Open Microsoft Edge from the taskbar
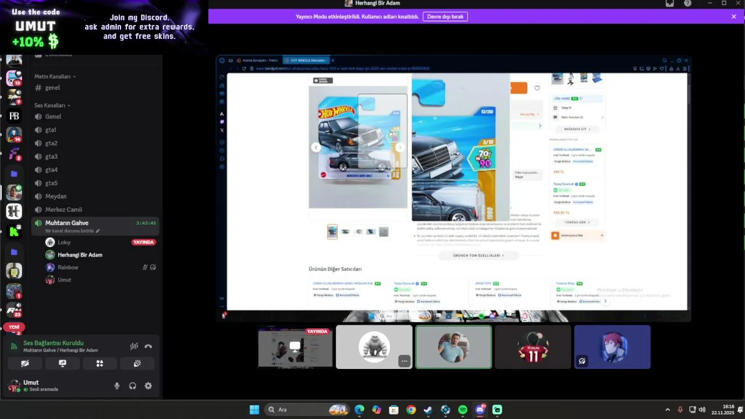Viewport: 745px width, 419px height. click(359, 410)
